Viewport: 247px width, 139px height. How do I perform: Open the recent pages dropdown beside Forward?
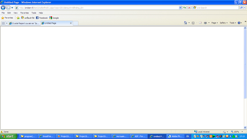pyautogui.click(x=12, y=8)
